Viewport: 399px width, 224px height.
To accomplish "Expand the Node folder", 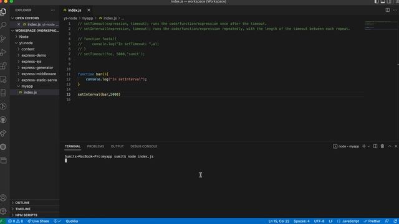I will [x=24, y=37].
